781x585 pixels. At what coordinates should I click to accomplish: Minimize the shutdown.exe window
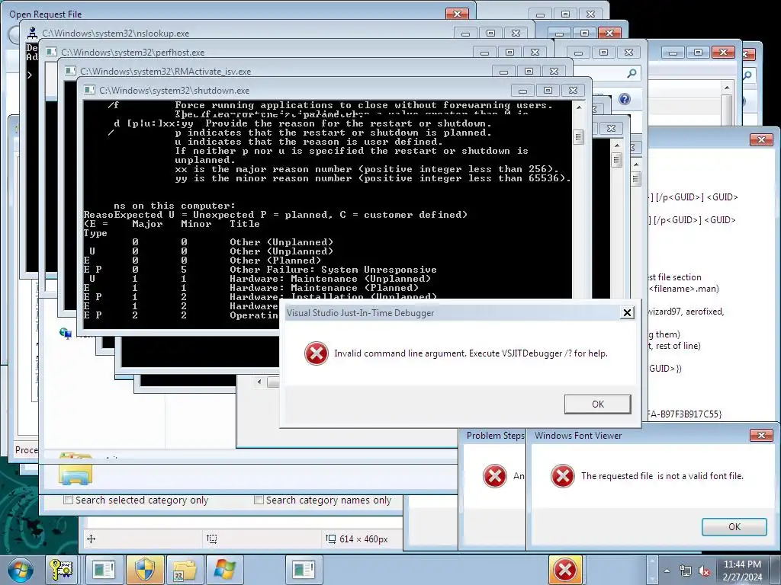coord(522,91)
